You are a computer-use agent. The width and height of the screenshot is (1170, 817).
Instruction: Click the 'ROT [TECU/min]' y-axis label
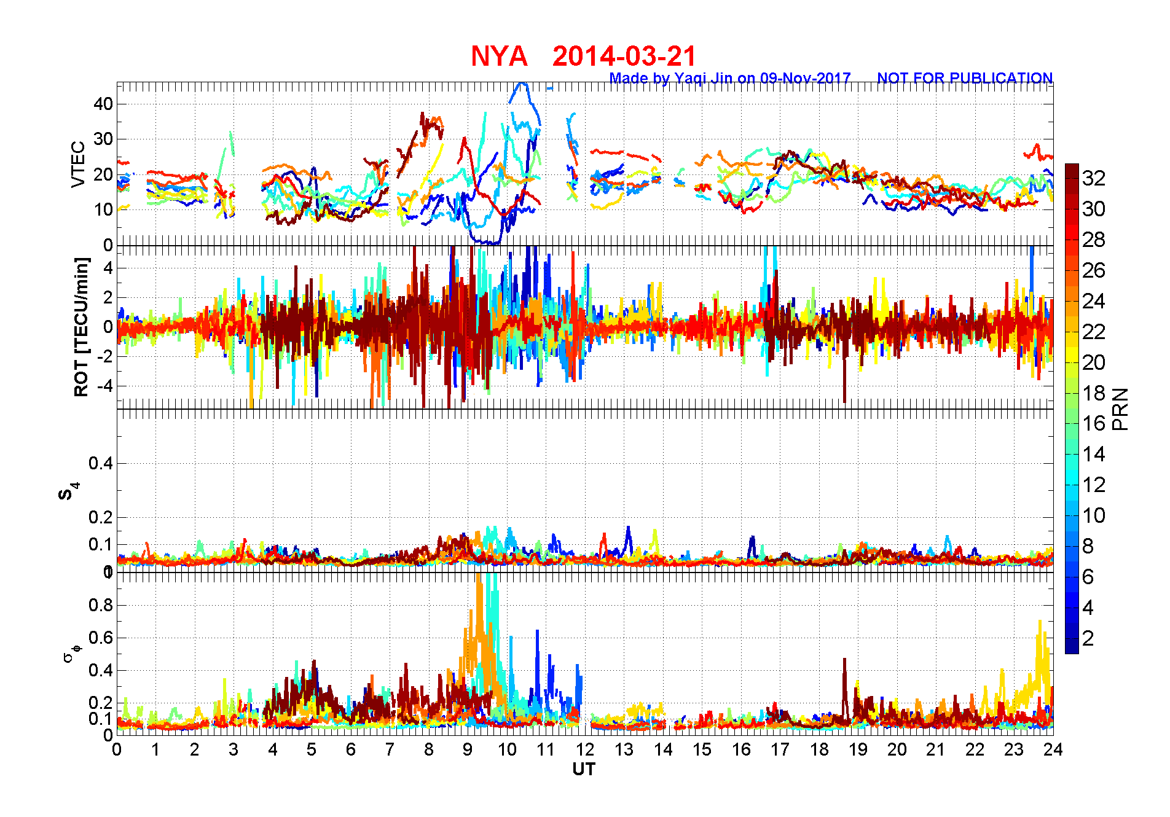pyautogui.click(x=81, y=327)
